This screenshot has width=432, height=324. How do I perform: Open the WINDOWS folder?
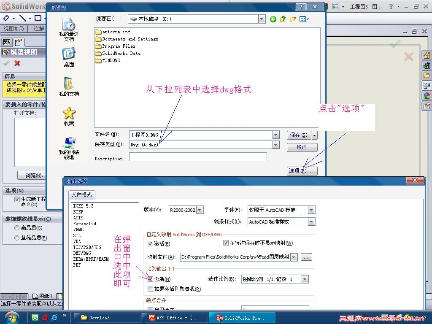coord(108,60)
